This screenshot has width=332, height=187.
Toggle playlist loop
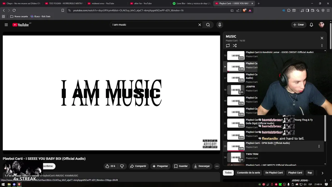(228, 45)
